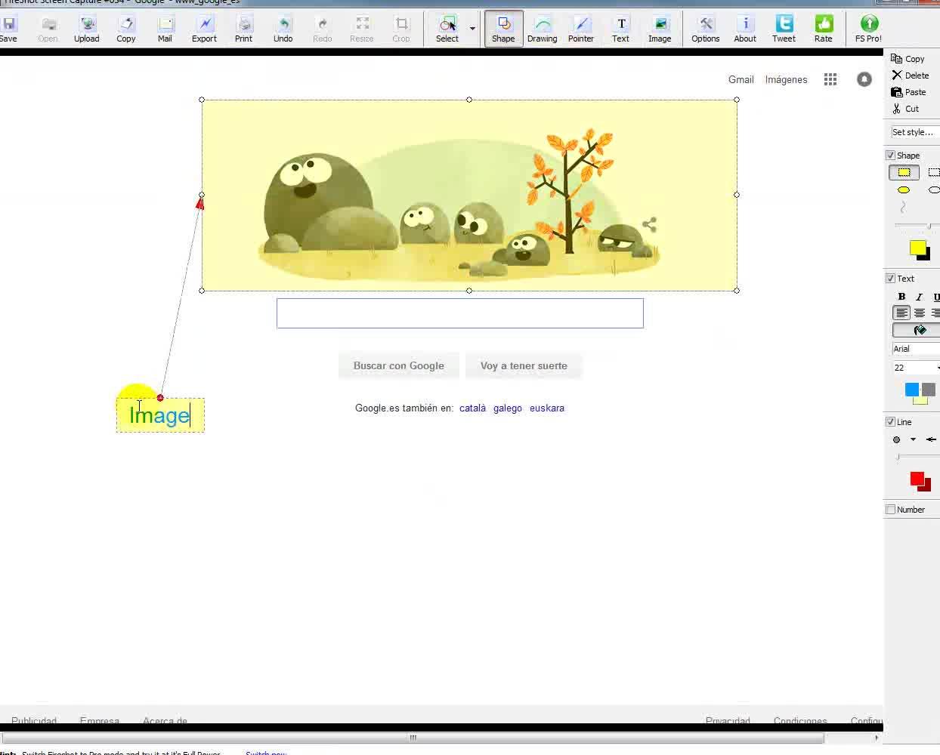Select the filled yellow ellipse shape
This screenshot has height=755, width=940.
coord(904,190)
